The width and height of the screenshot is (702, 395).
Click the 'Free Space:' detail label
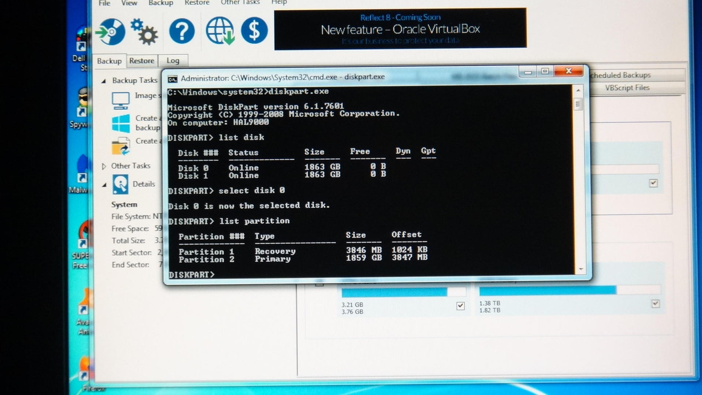point(130,229)
